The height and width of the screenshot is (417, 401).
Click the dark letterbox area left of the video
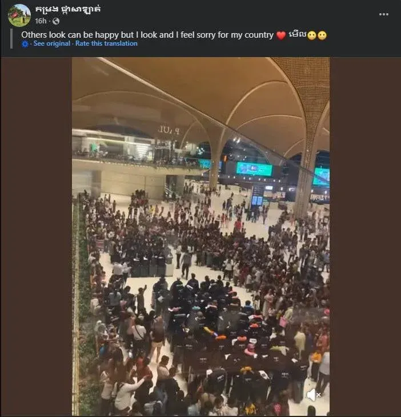tap(37, 236)
